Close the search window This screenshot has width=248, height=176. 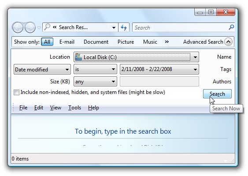[x=226, y=12]
